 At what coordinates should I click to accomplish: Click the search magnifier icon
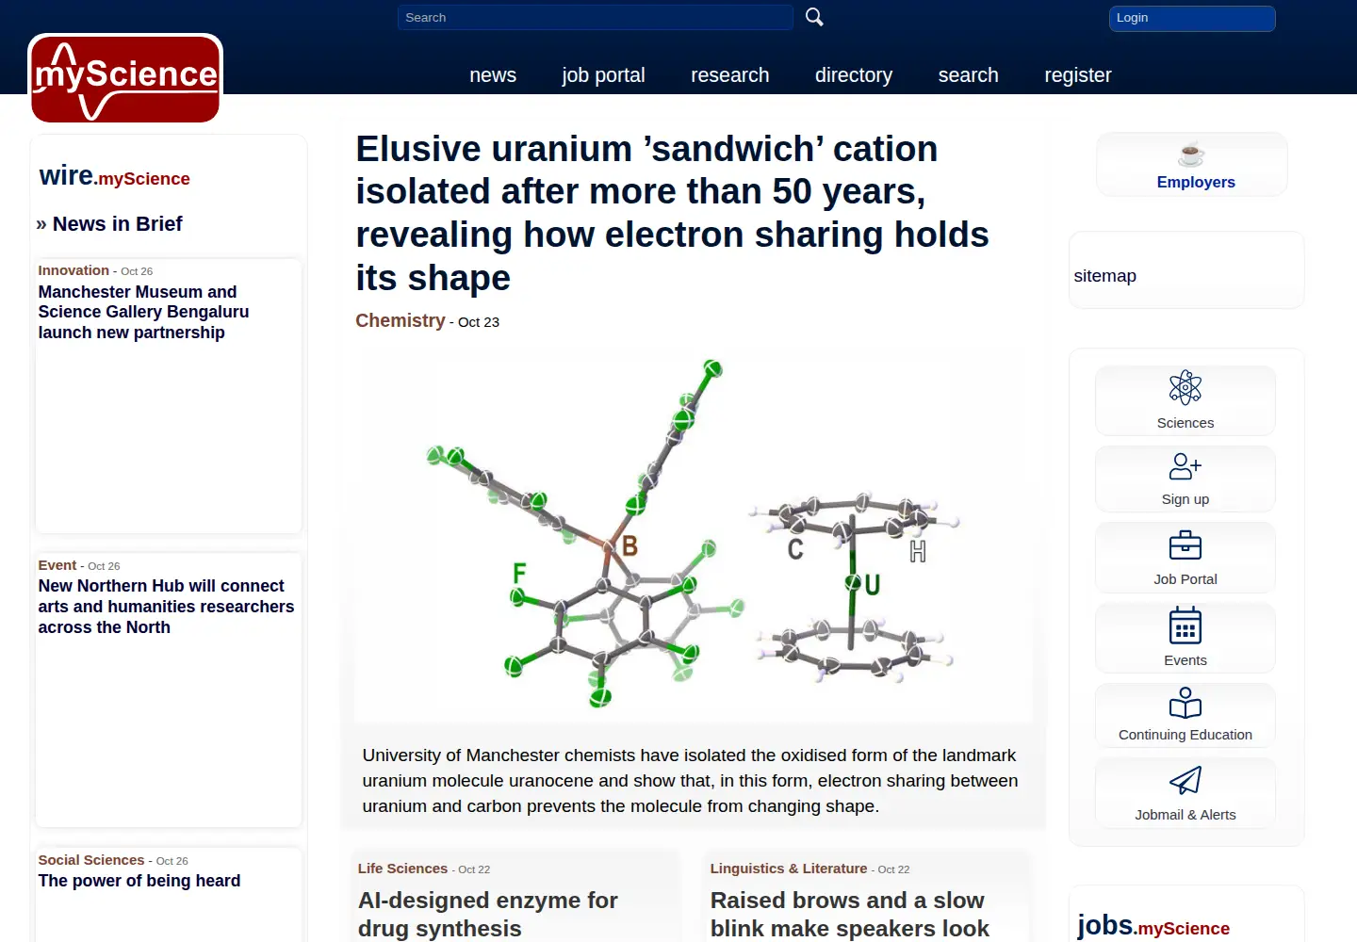pyautogui.click(x=814, y=17)
